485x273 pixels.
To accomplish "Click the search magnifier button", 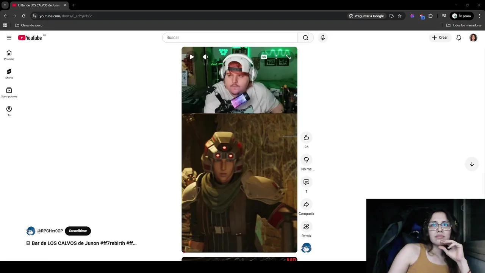I will [x=306, y=38].
